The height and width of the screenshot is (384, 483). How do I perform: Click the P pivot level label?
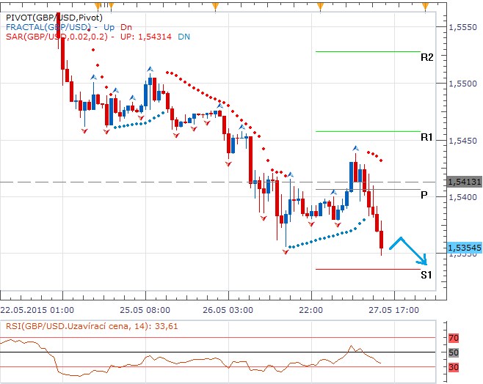pos(424,195)
